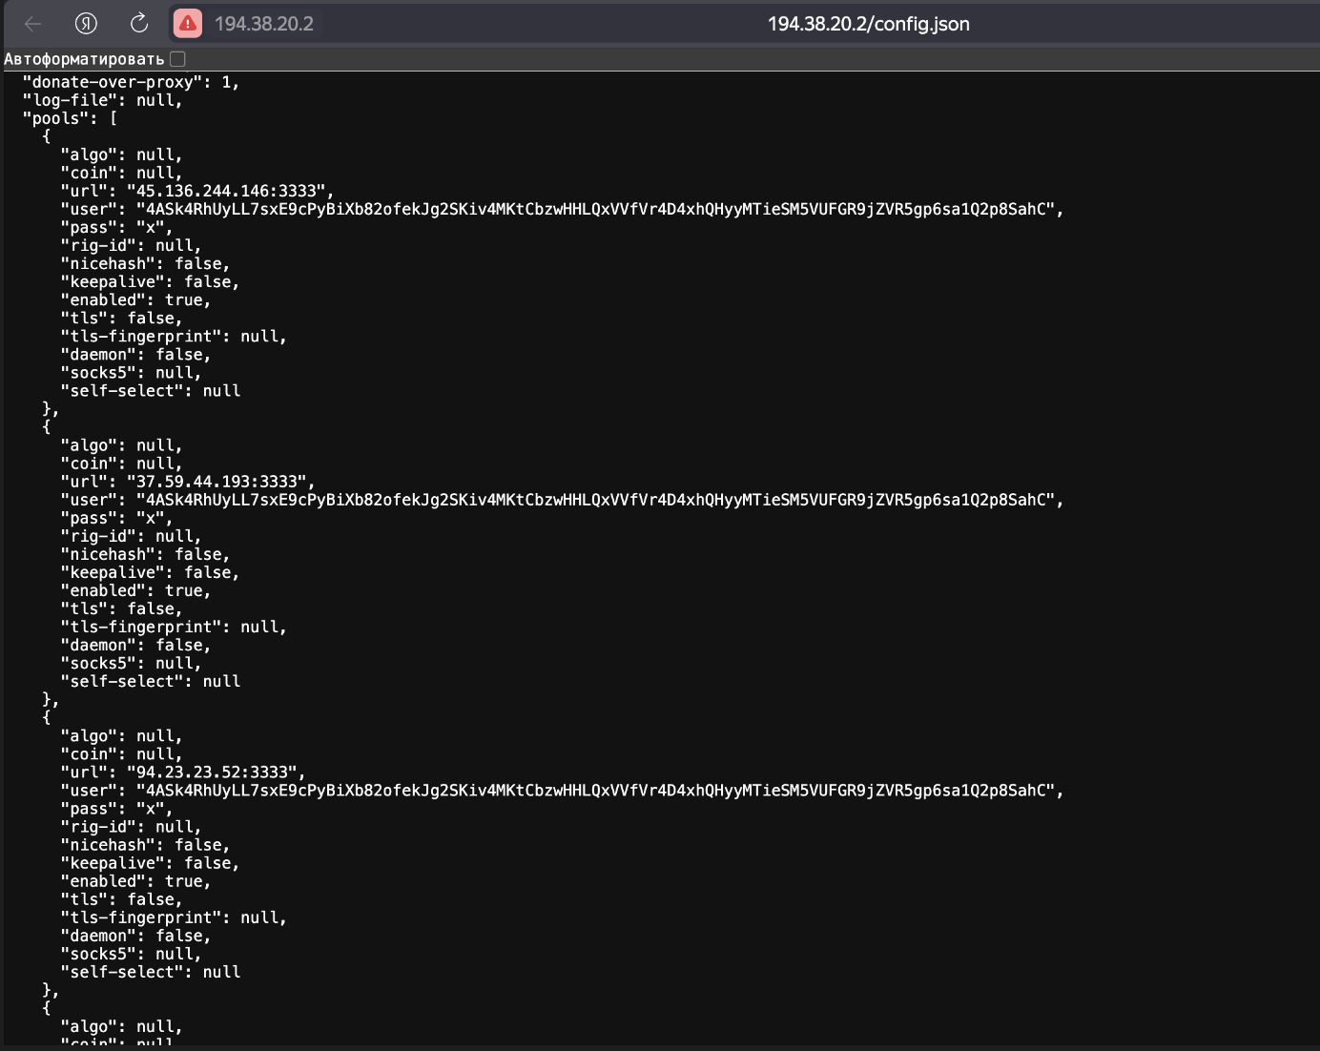Click the user wallet string in first pool
The width and height of the screenshot is (1320, 1051).
click(x=599, y=209)
